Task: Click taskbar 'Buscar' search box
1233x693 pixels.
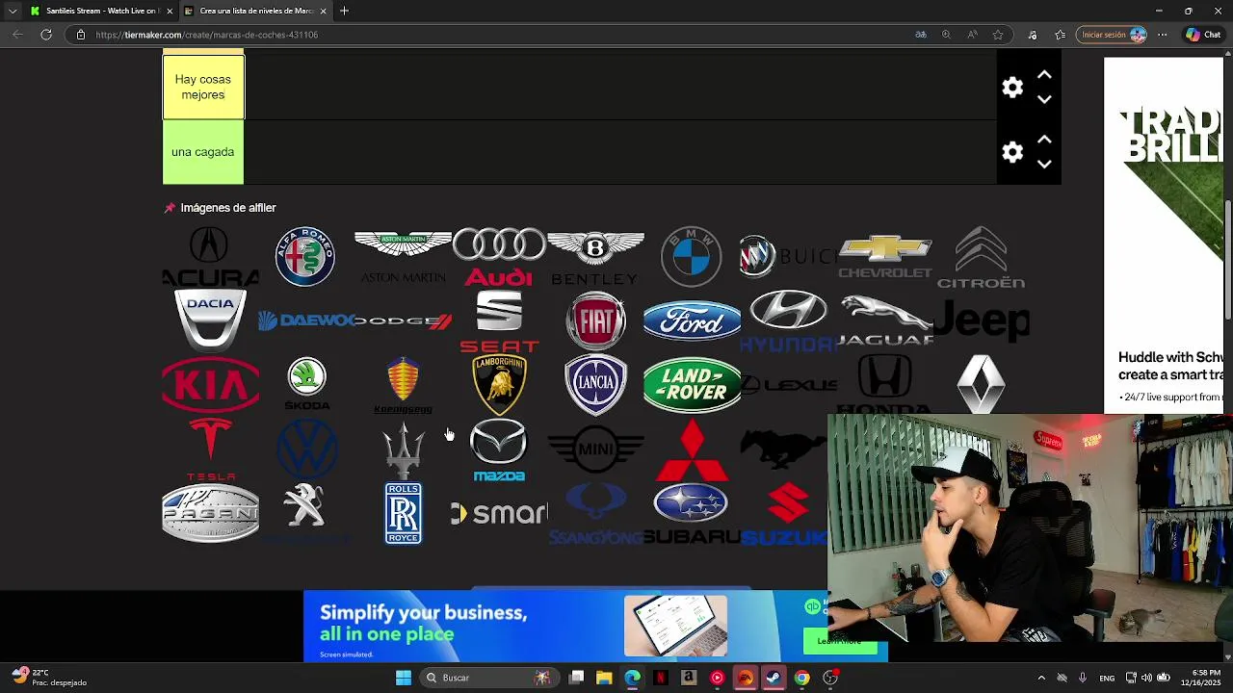Action: pyautogui.click(x=489, y=678)
